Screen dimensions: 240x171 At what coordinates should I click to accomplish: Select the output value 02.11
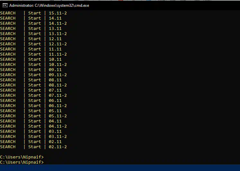click(55, 142)
